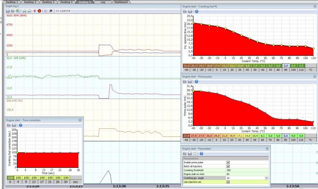Viewport: 318px width, 189px height.
Task: Decrease Cranking ign. angle with down arrow
Action: 266,179
